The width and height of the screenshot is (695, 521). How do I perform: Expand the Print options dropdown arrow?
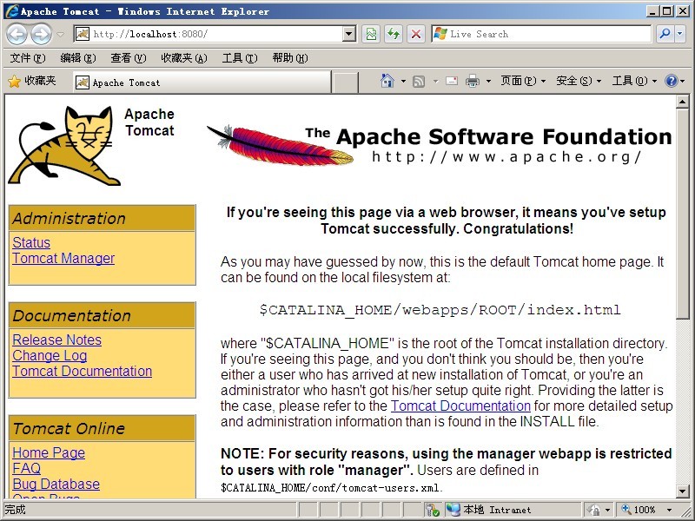click(488, 81)
